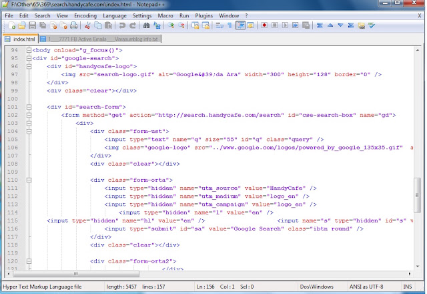Click the Close document toolbar icon
The height and width of the screenshot is (294, 427).
tap(53, 25)
